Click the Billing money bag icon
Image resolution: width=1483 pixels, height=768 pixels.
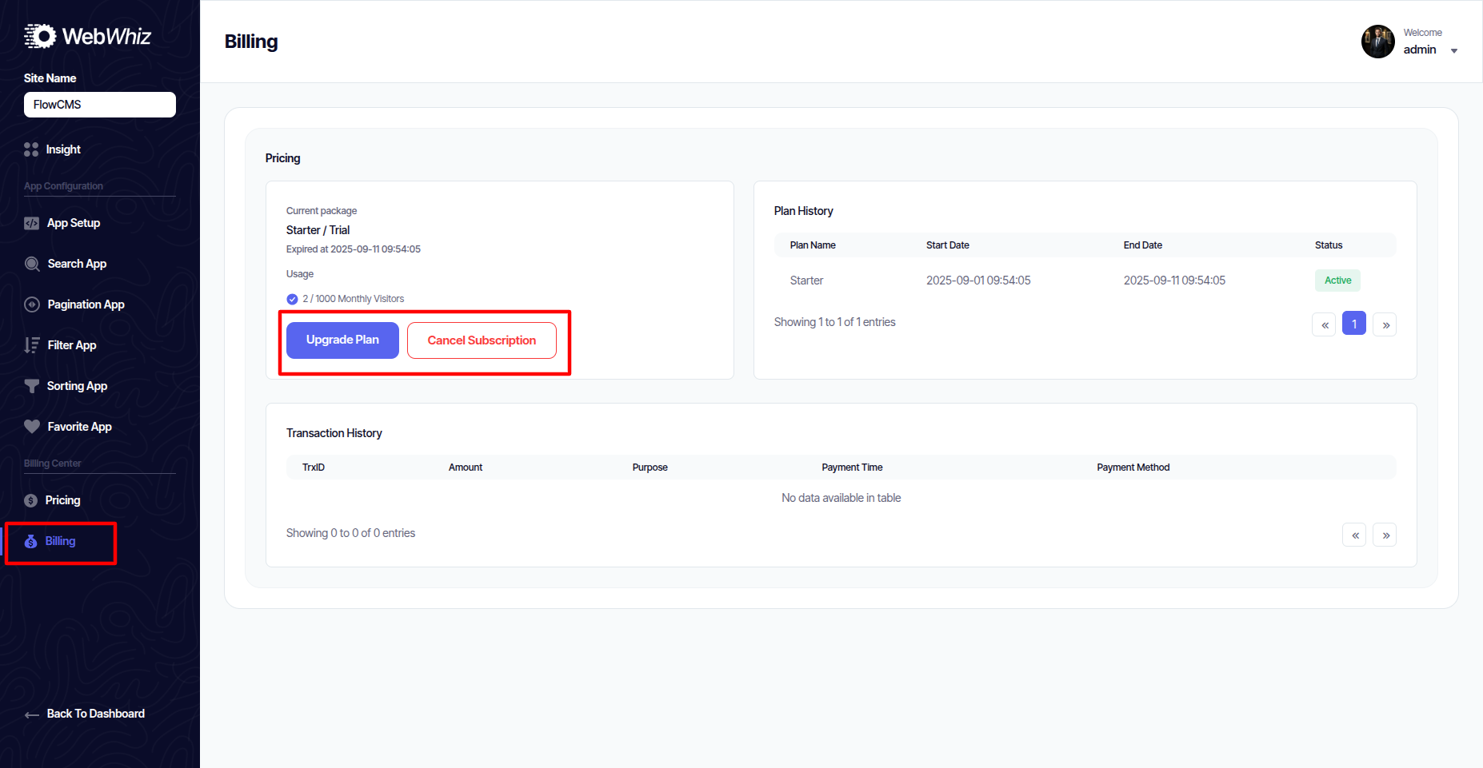31,542
